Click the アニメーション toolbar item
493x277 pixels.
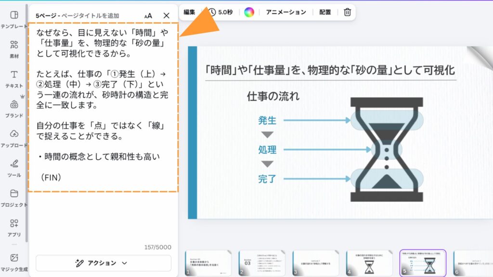(286, 12)
